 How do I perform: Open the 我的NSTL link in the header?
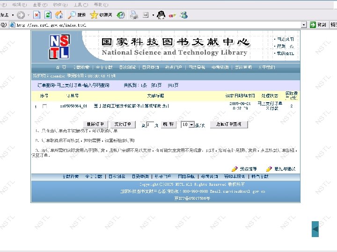click(285, 53)
